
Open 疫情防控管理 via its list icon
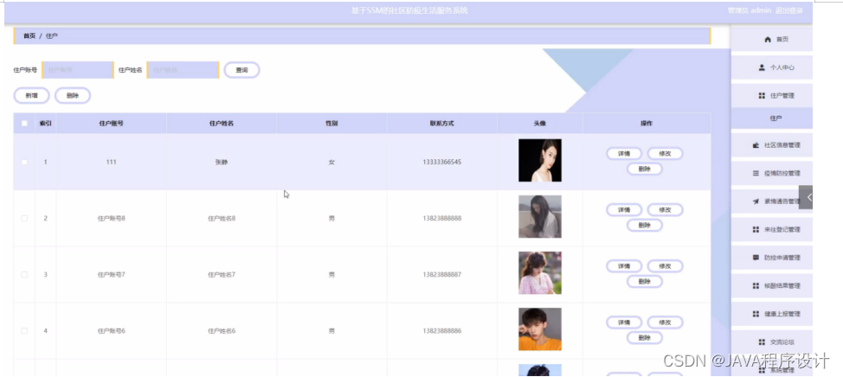(756, 174)
